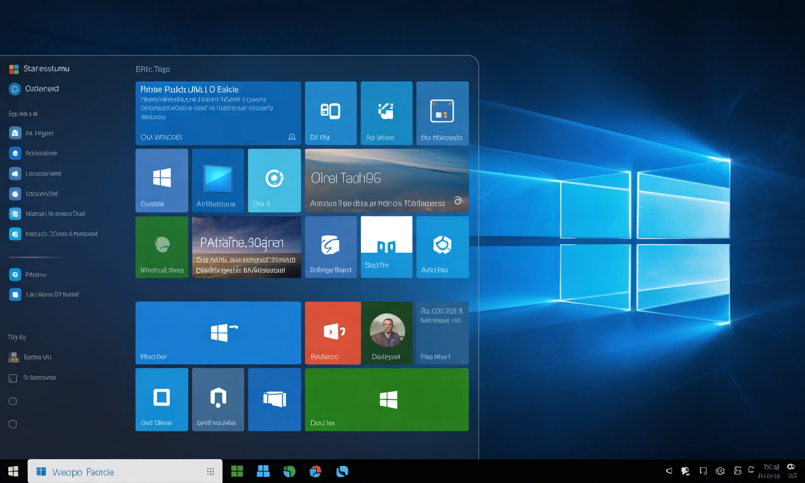
Task: Open the 'Bee Olitee' square icon tile
Action: pyautogui.click(x=162, y=399)
